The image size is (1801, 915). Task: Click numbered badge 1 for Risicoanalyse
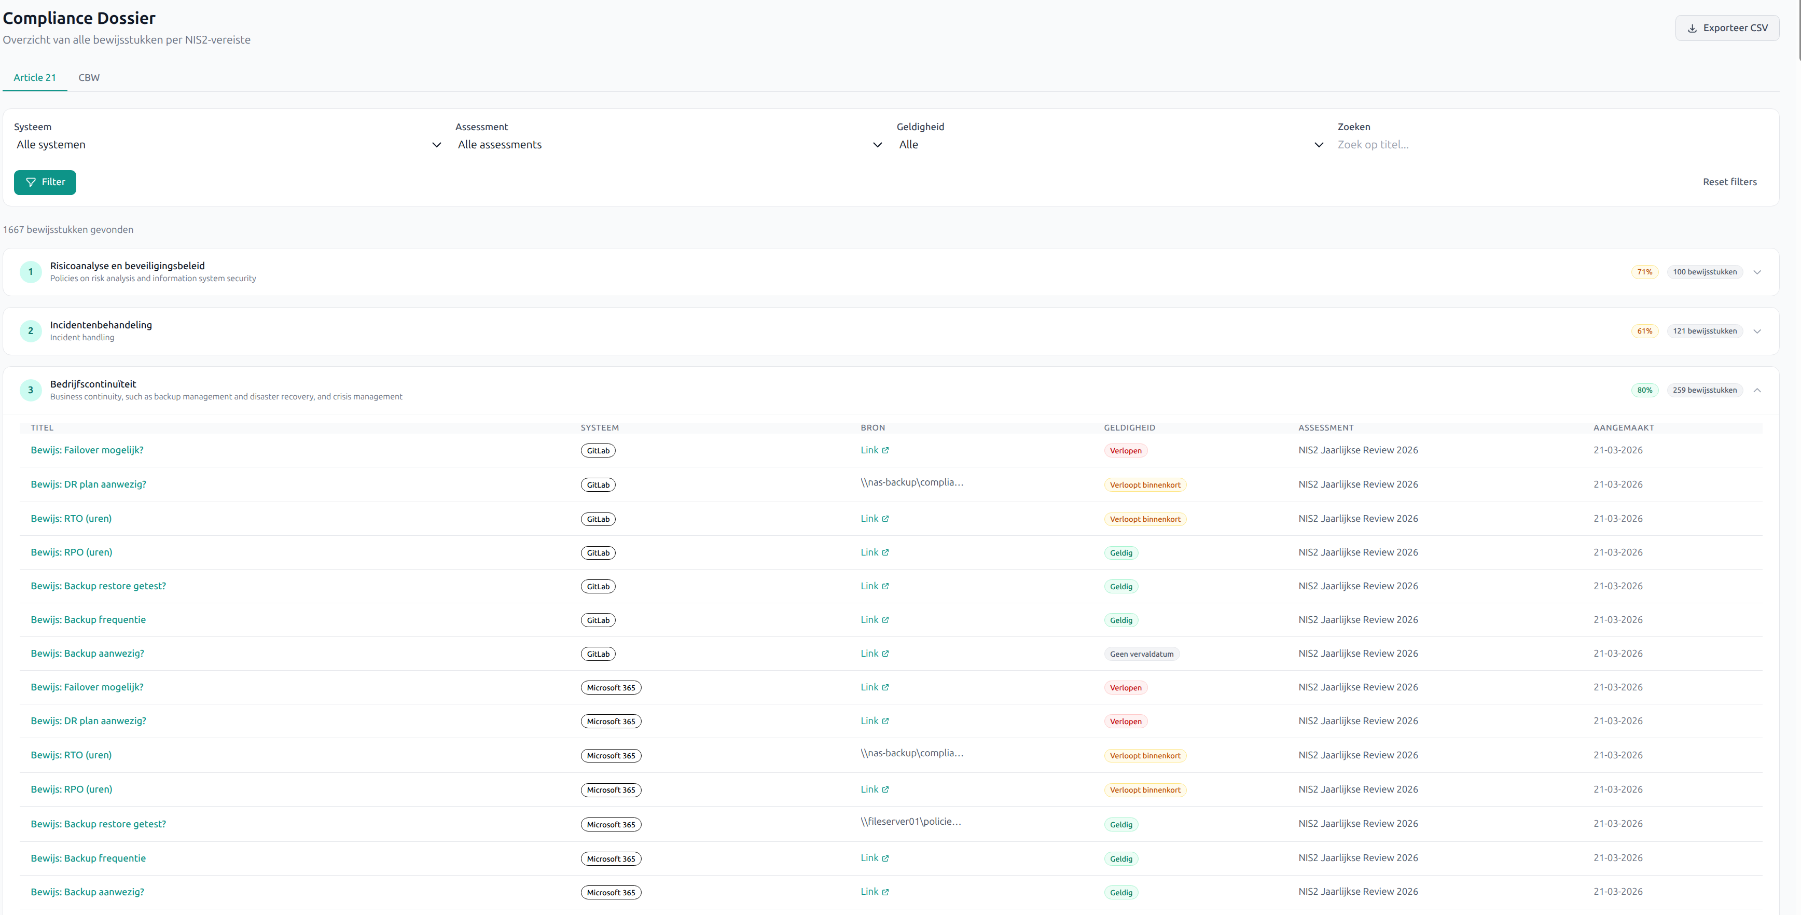tap(30, 272)
